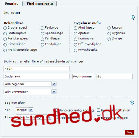The width and height of the screenshot is (139, 138).
Task: Choose the Psykolog option
Action: (x=42, y=28)
